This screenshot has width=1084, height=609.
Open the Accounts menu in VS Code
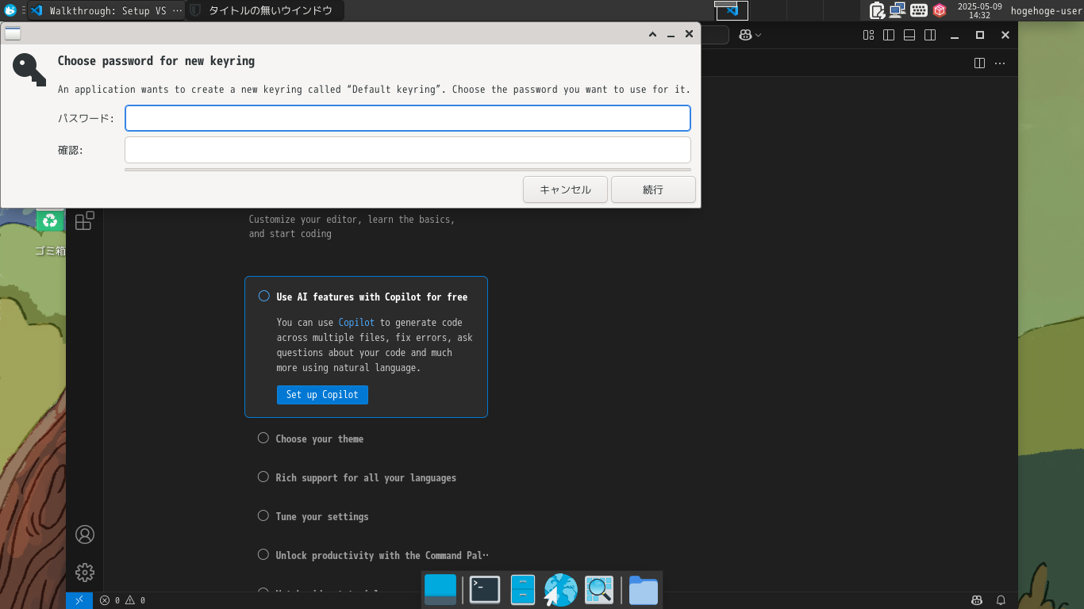point(85,534)
